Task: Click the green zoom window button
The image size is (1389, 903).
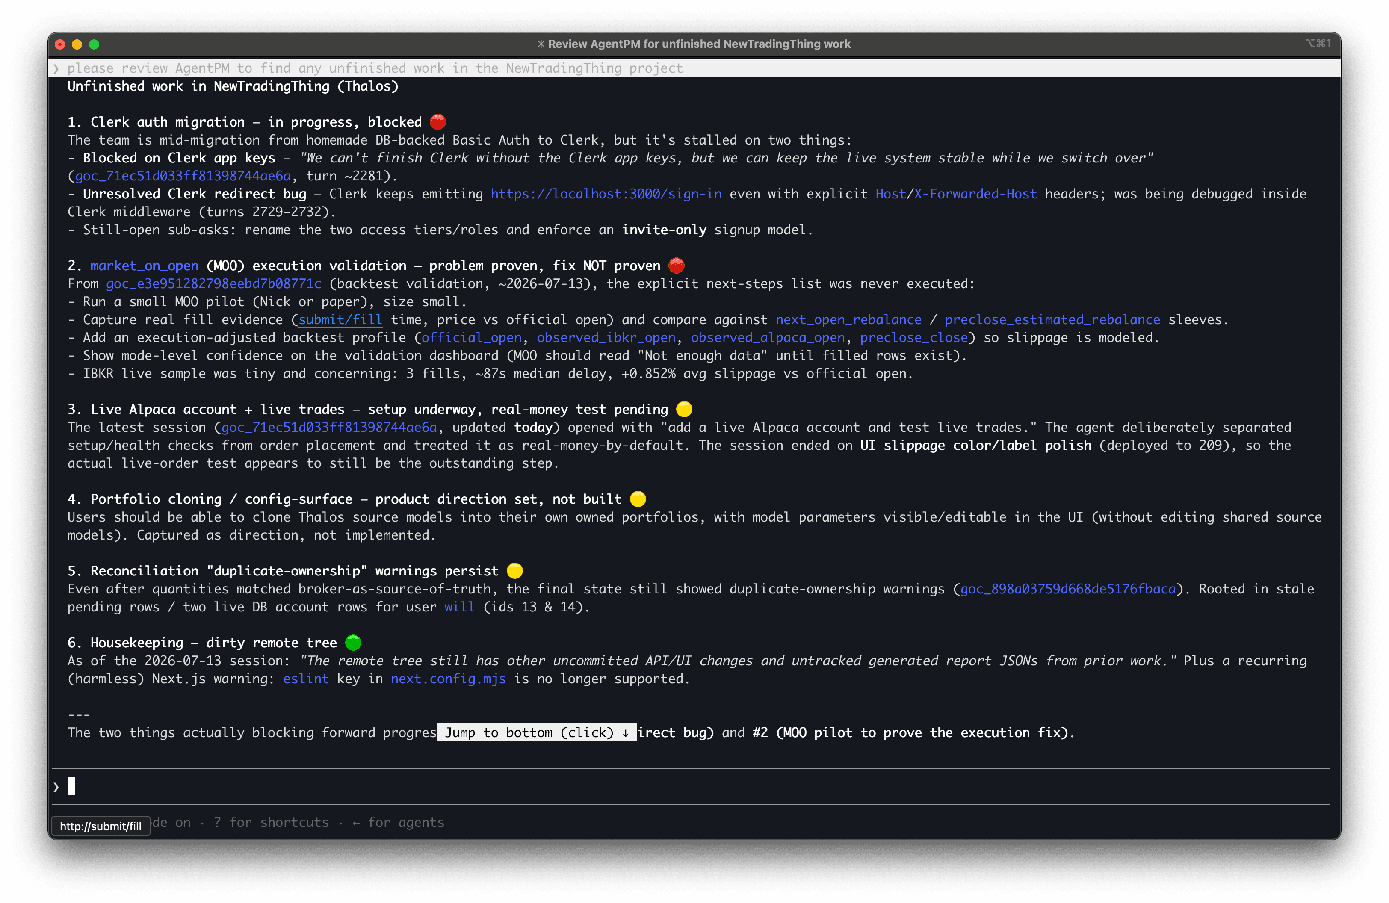Action: (x=94, y=44)
